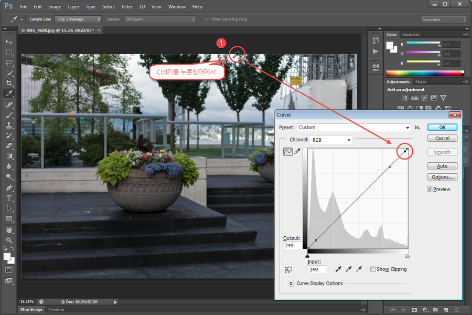Viewport: 472px width, 315px height.
Task: Toggle the Preview checkbox in Curves
Action: (x=430, y=190)
